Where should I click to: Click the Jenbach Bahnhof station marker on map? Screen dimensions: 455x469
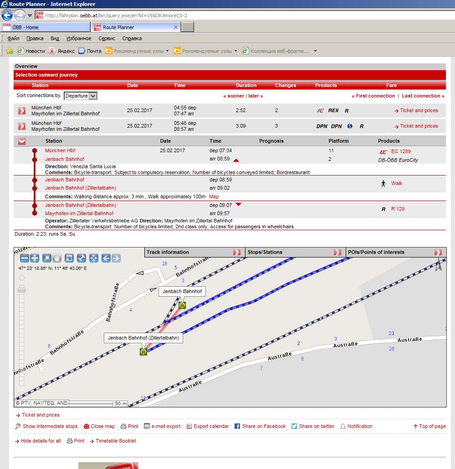click(x=182, y=305)
